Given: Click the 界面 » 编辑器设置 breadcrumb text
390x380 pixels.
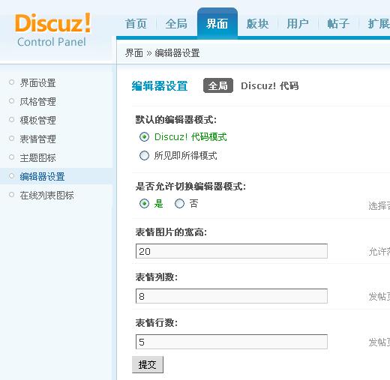Looking at the screenshot, I should pyautogui.click(x=162, y=53).
